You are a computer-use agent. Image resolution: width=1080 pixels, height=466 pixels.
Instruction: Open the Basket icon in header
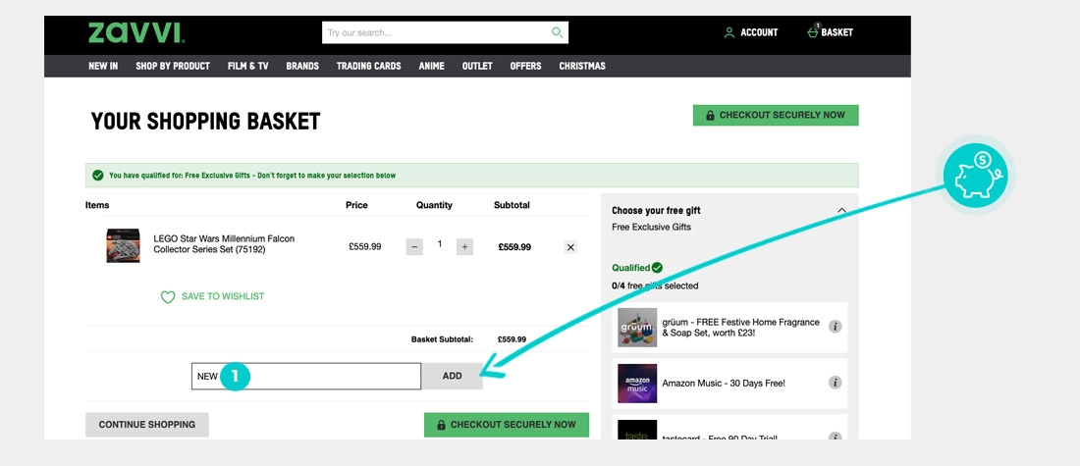[813, 32]
